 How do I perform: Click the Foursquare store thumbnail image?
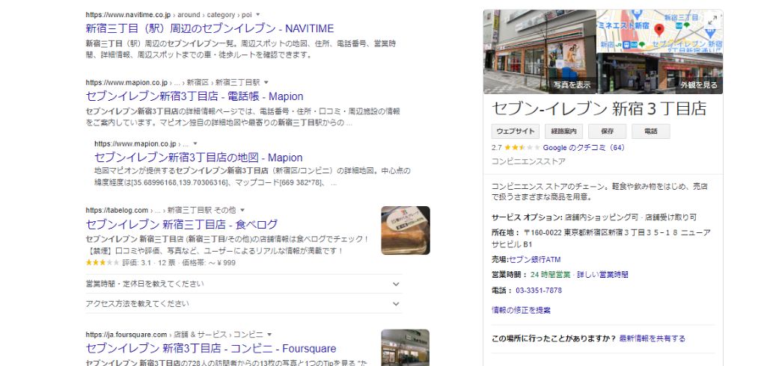tap(406, 347)
